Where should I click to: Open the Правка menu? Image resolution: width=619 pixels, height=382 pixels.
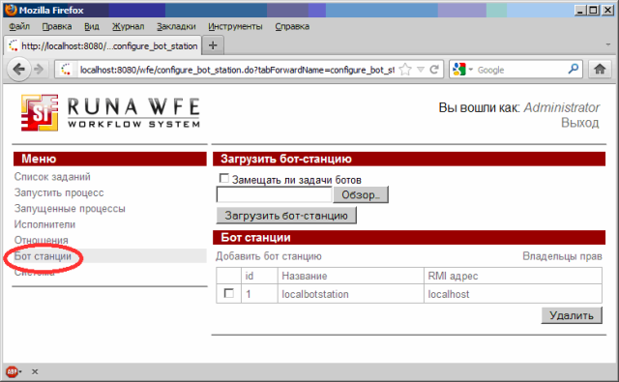57,26
